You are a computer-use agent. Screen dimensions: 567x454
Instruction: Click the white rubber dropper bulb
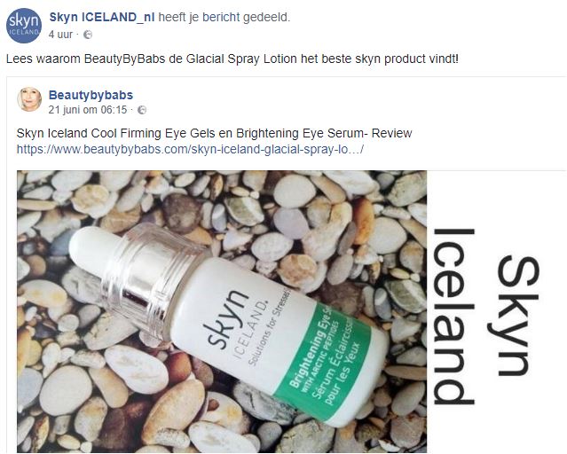click(x=92, y=249)
